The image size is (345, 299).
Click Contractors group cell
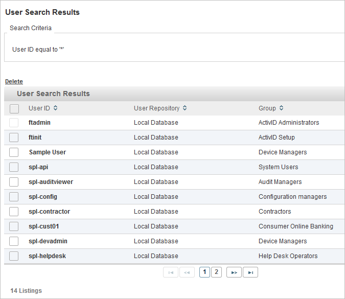coord(275,212)
